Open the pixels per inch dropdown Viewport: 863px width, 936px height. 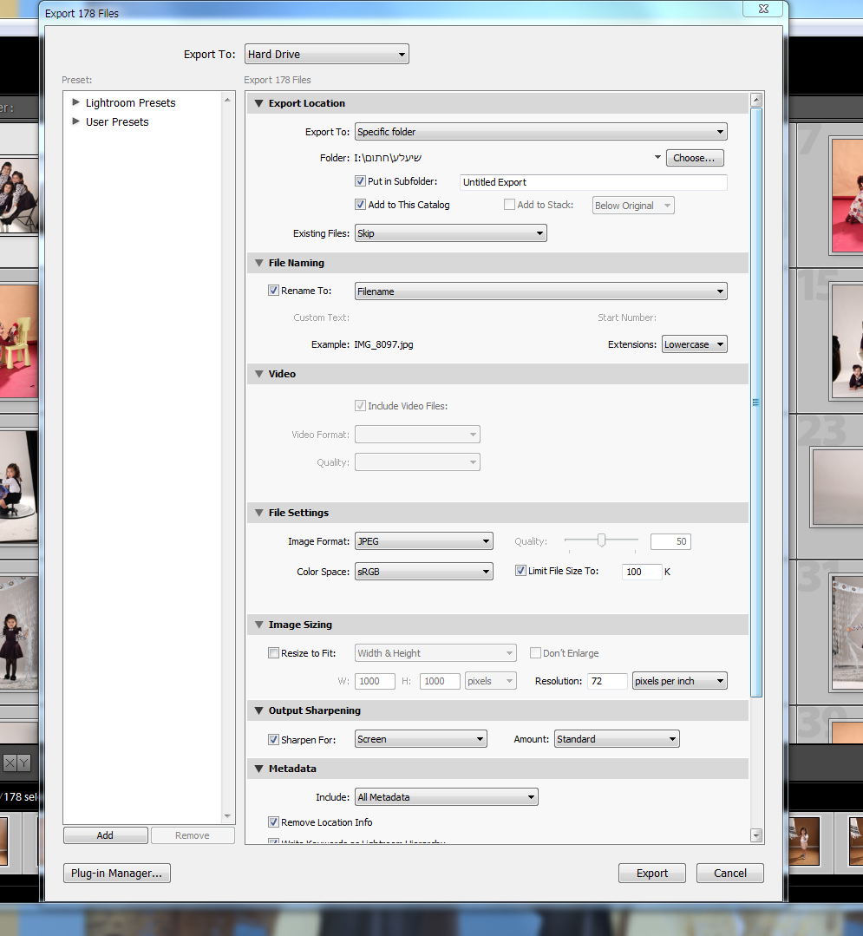coord(679,681)
